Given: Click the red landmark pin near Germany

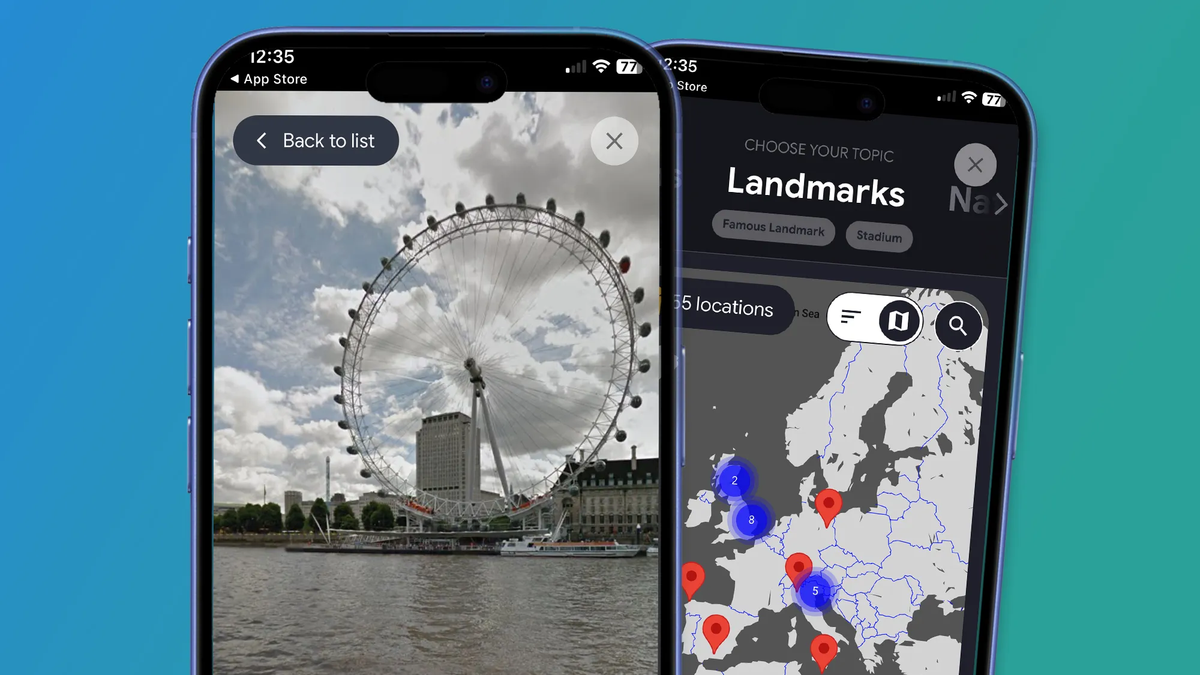Looking at the screenshot, I should click(x=828, y=505).
